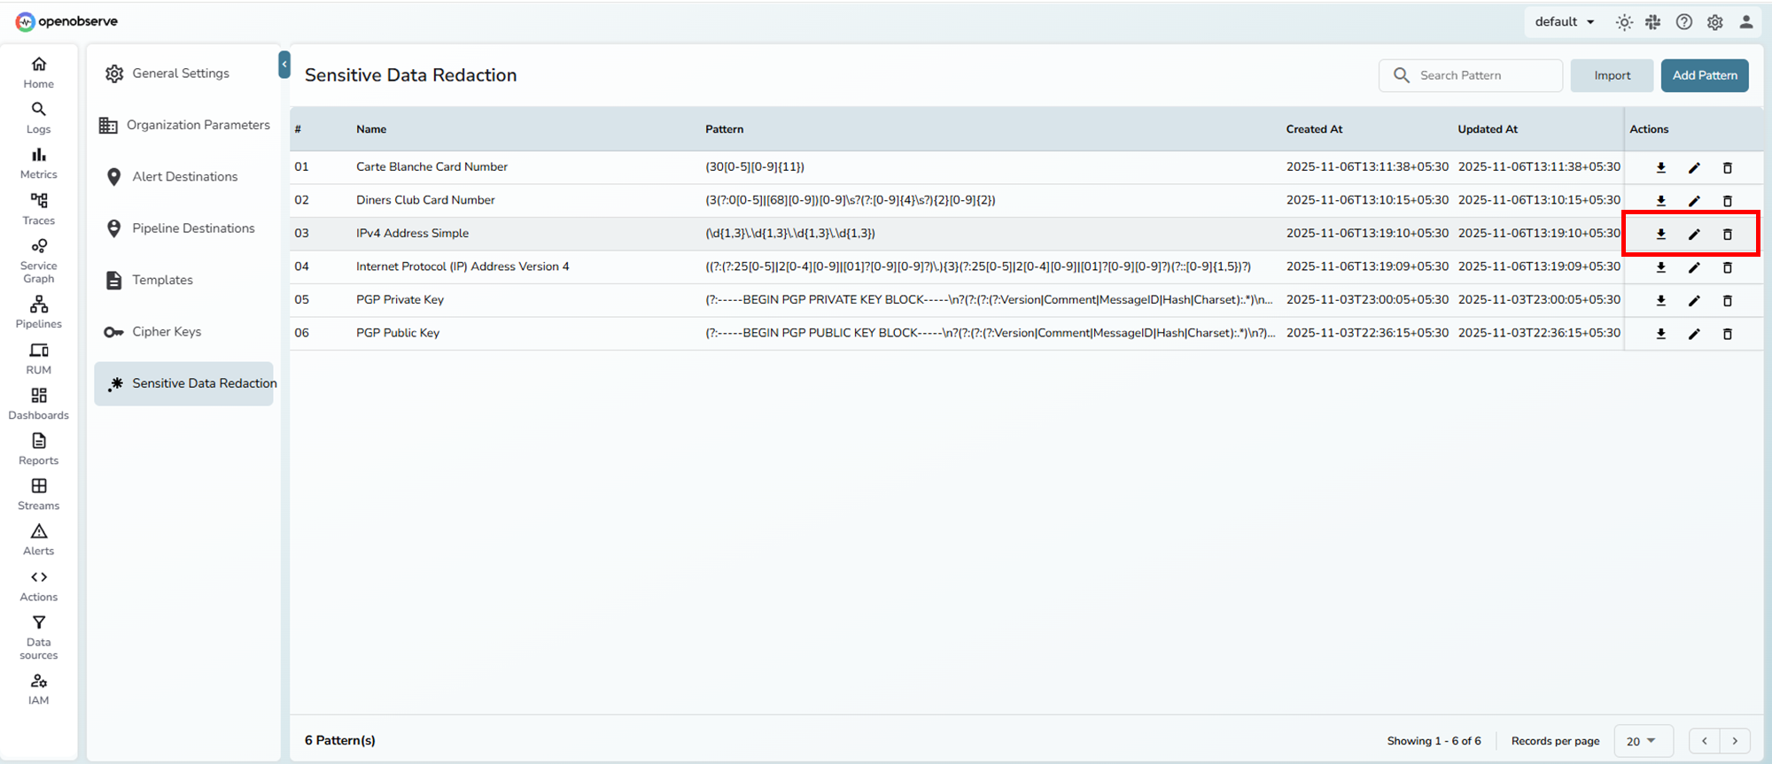This screenshot has width=1772, height=764.
Task: Collapse the settings sidebar panel
Action: click(x=284, y=65)
